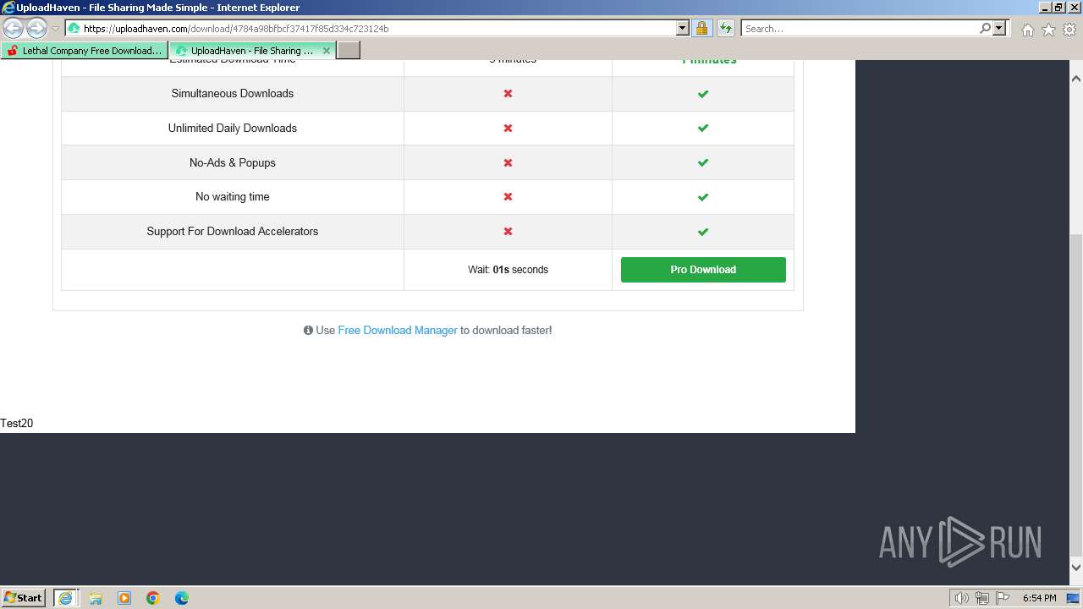Click the Pro Download button

[703, 270]
